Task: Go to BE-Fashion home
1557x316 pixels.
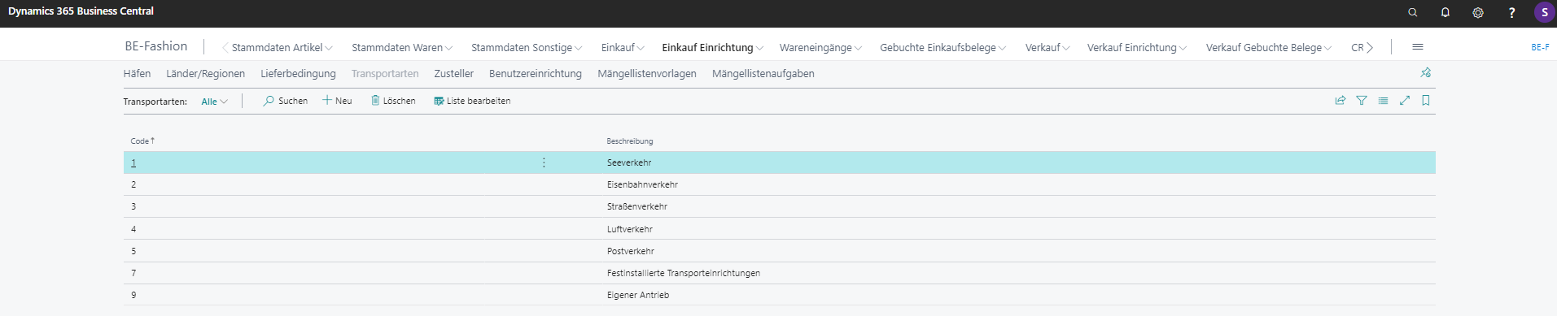Action: (x=156, y=46)
